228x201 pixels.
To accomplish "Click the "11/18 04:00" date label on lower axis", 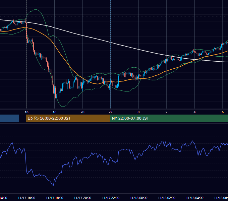I will coord(194,198).
